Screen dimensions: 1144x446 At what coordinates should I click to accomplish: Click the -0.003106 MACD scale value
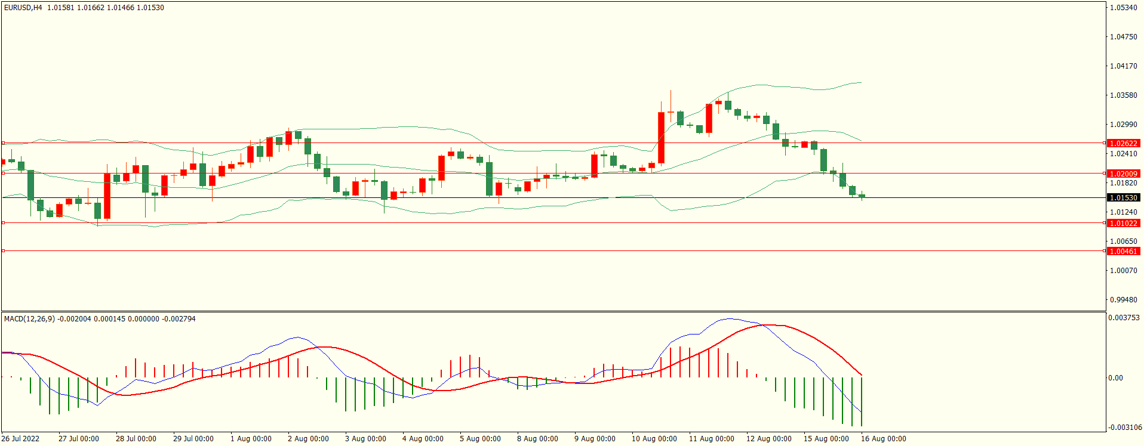pyautogui.click(x=1124, y=428)
